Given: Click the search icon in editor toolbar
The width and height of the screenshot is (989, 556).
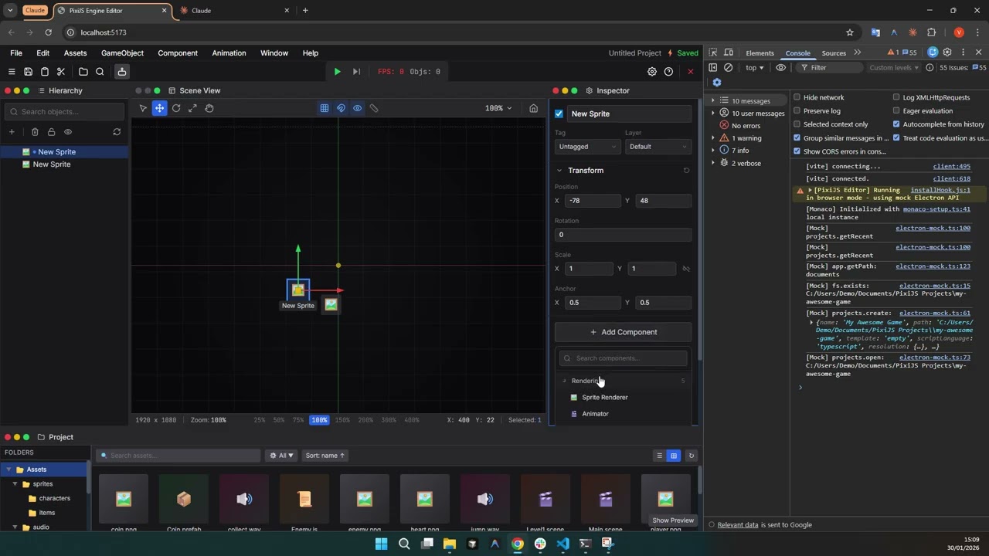Looking at the screenshot, I should click(100, 72).
